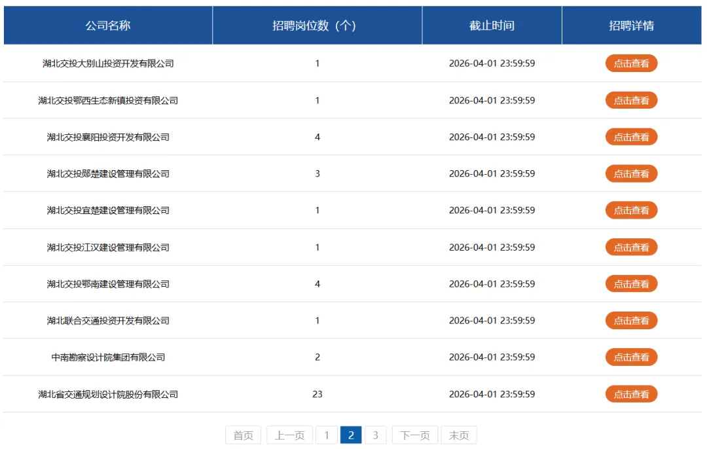Click position count 4 for 湖北交投鄂南建设
707x449 pixels.
pyautogui.click(x=317, y=283)
